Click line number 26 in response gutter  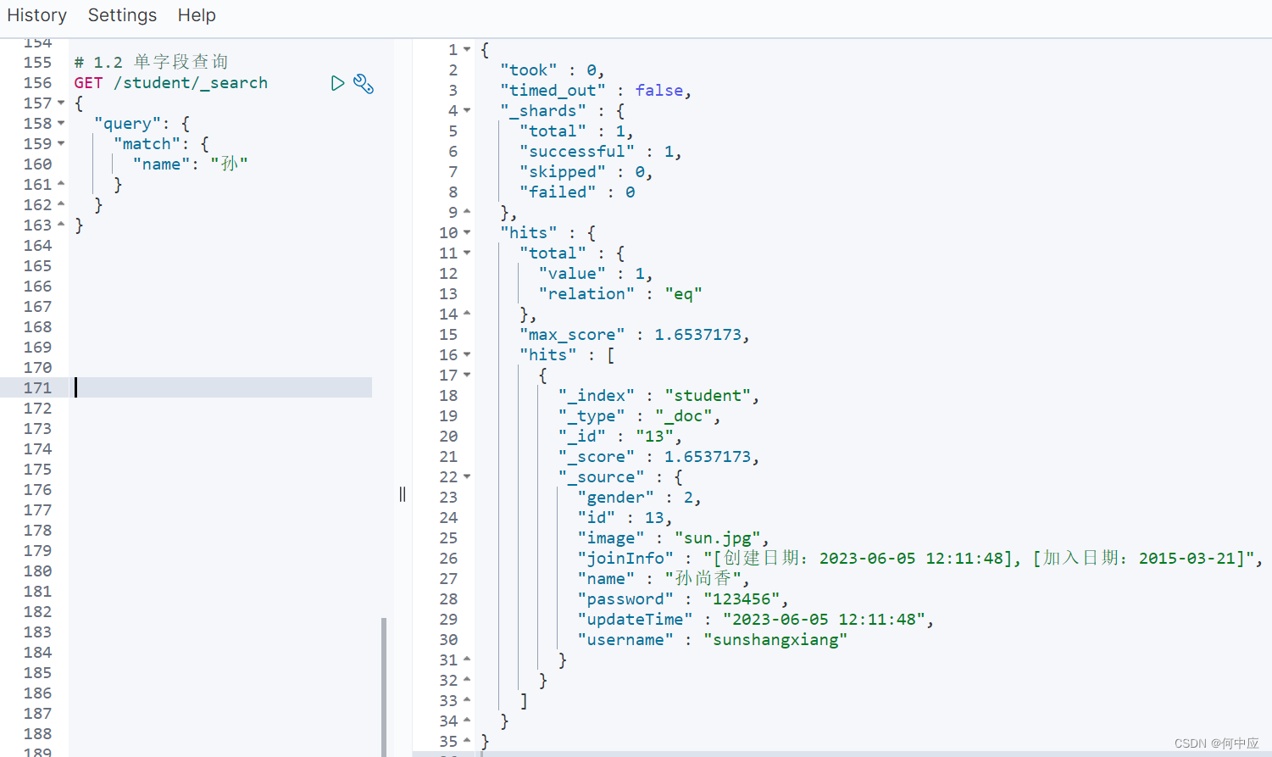[x=448, y=559]
